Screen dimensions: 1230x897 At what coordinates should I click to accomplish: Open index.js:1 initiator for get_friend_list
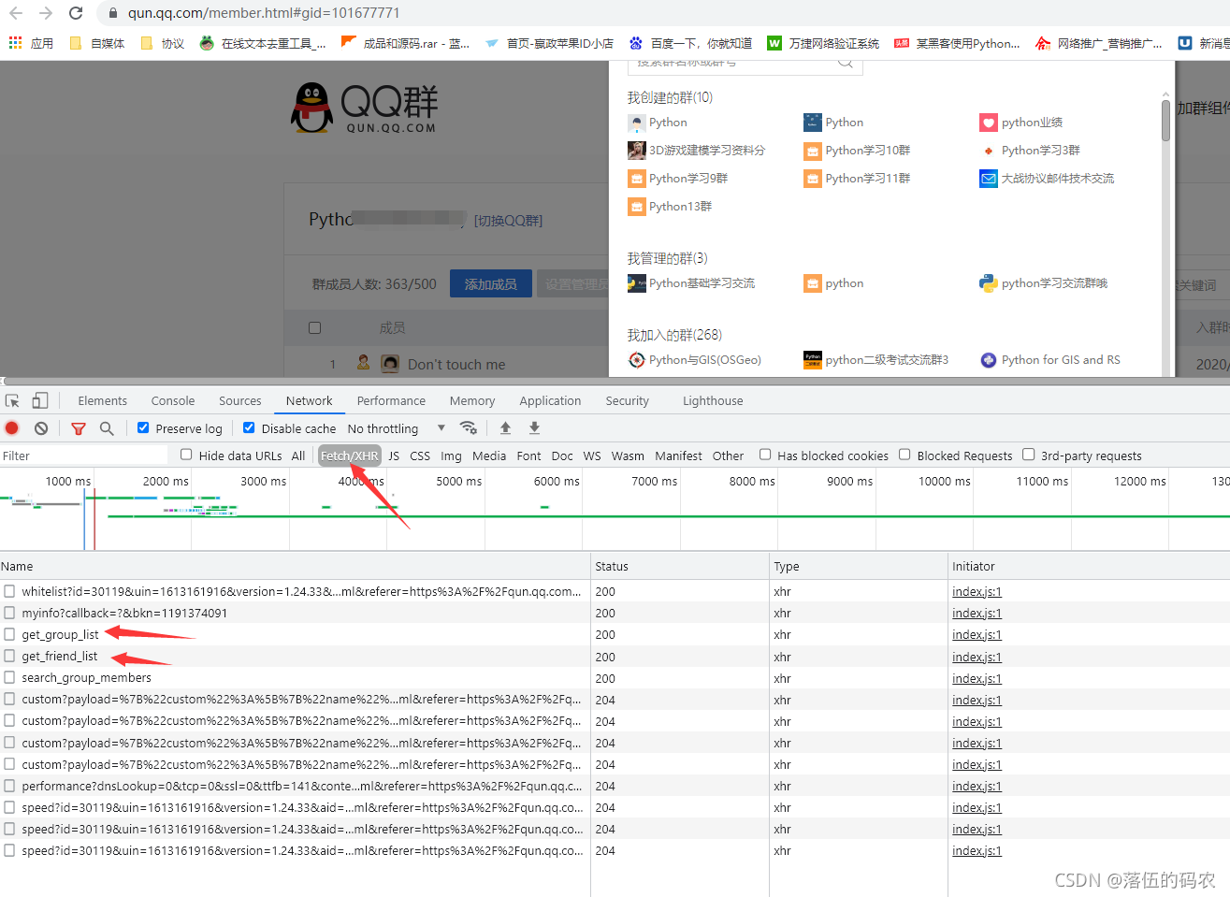point(977,657)
